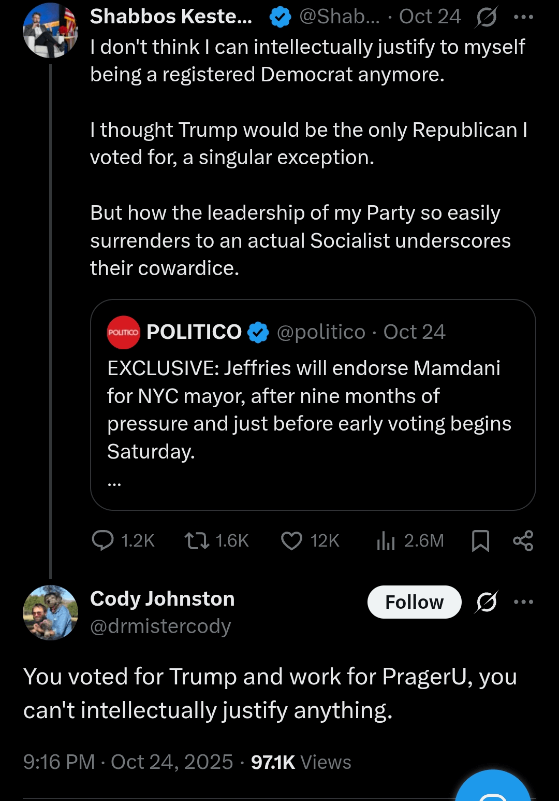This screenshot has height=801, width=559.
Task: Follow Cody Johnston
Action: 414,602
